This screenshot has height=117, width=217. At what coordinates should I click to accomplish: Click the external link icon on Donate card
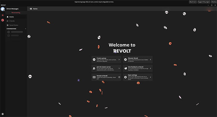(x=119, y=77)
